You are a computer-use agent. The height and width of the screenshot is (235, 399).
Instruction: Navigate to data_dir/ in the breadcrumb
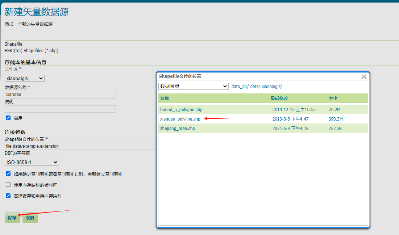[240, 87]
